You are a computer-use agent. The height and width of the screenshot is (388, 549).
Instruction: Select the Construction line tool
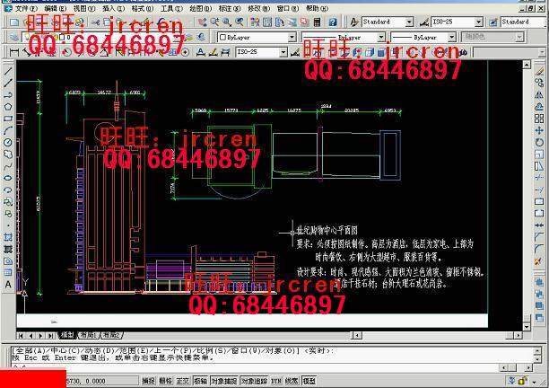click(x=8, y=83)
